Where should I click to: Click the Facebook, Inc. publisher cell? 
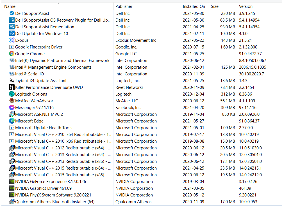point(128,108)
